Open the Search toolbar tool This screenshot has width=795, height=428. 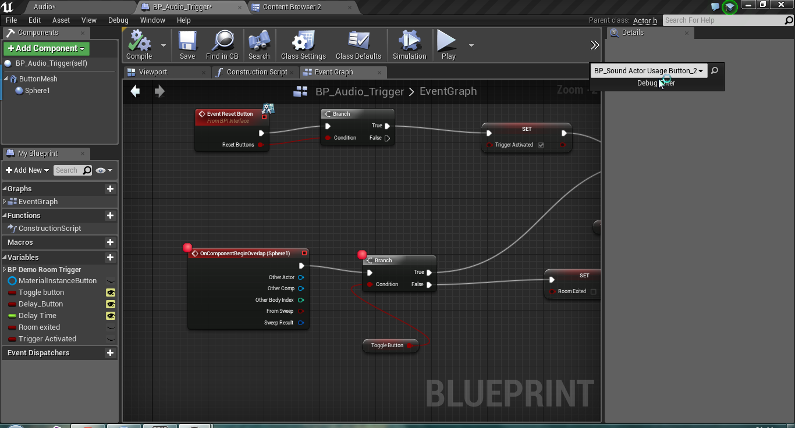click(x=259, y=45)
